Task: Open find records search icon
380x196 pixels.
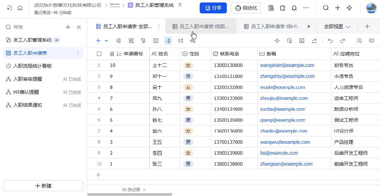Action: pos(359,41)
